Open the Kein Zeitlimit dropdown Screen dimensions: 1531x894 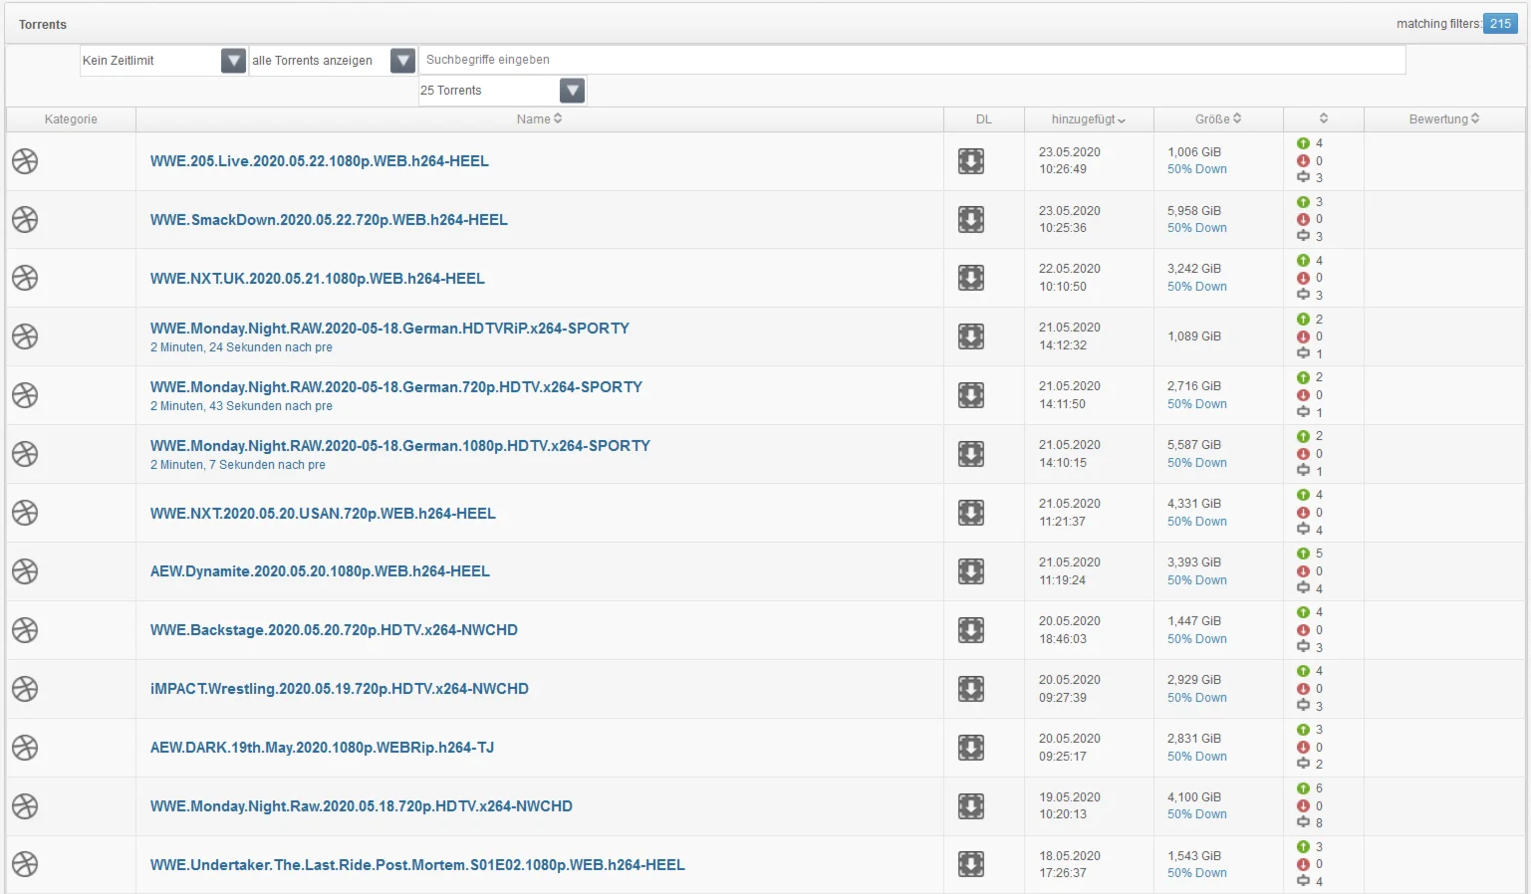click(x=233, y=61)
